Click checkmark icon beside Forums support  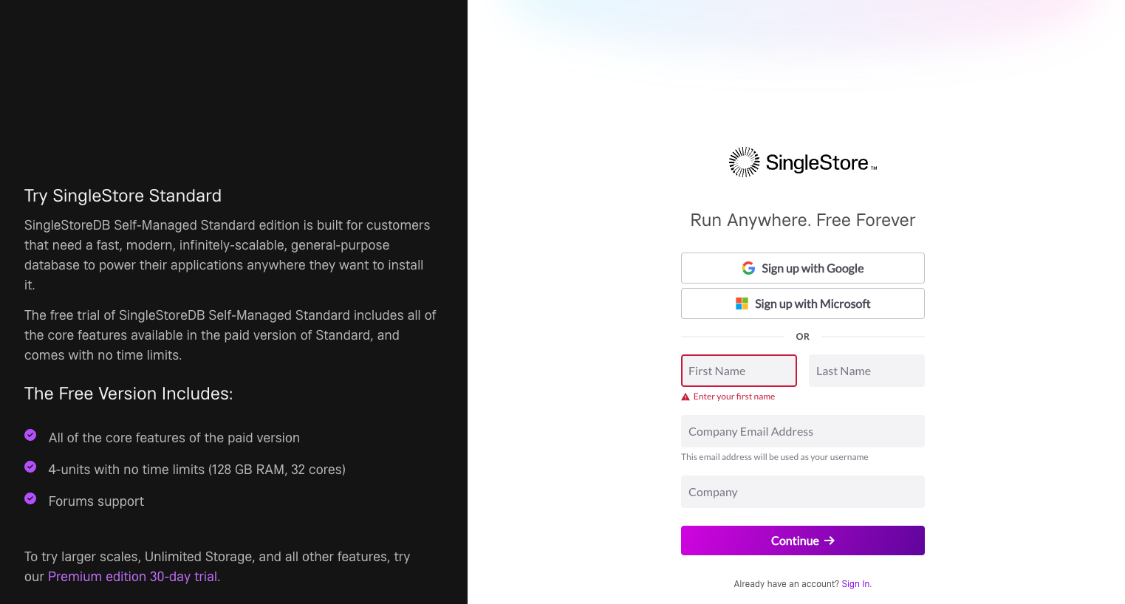(x=30, y=498)
